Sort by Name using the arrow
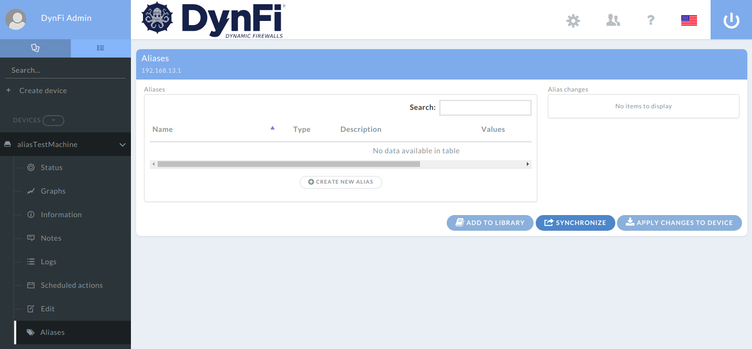Screen dimensions: 752x349 pos(272,128)
